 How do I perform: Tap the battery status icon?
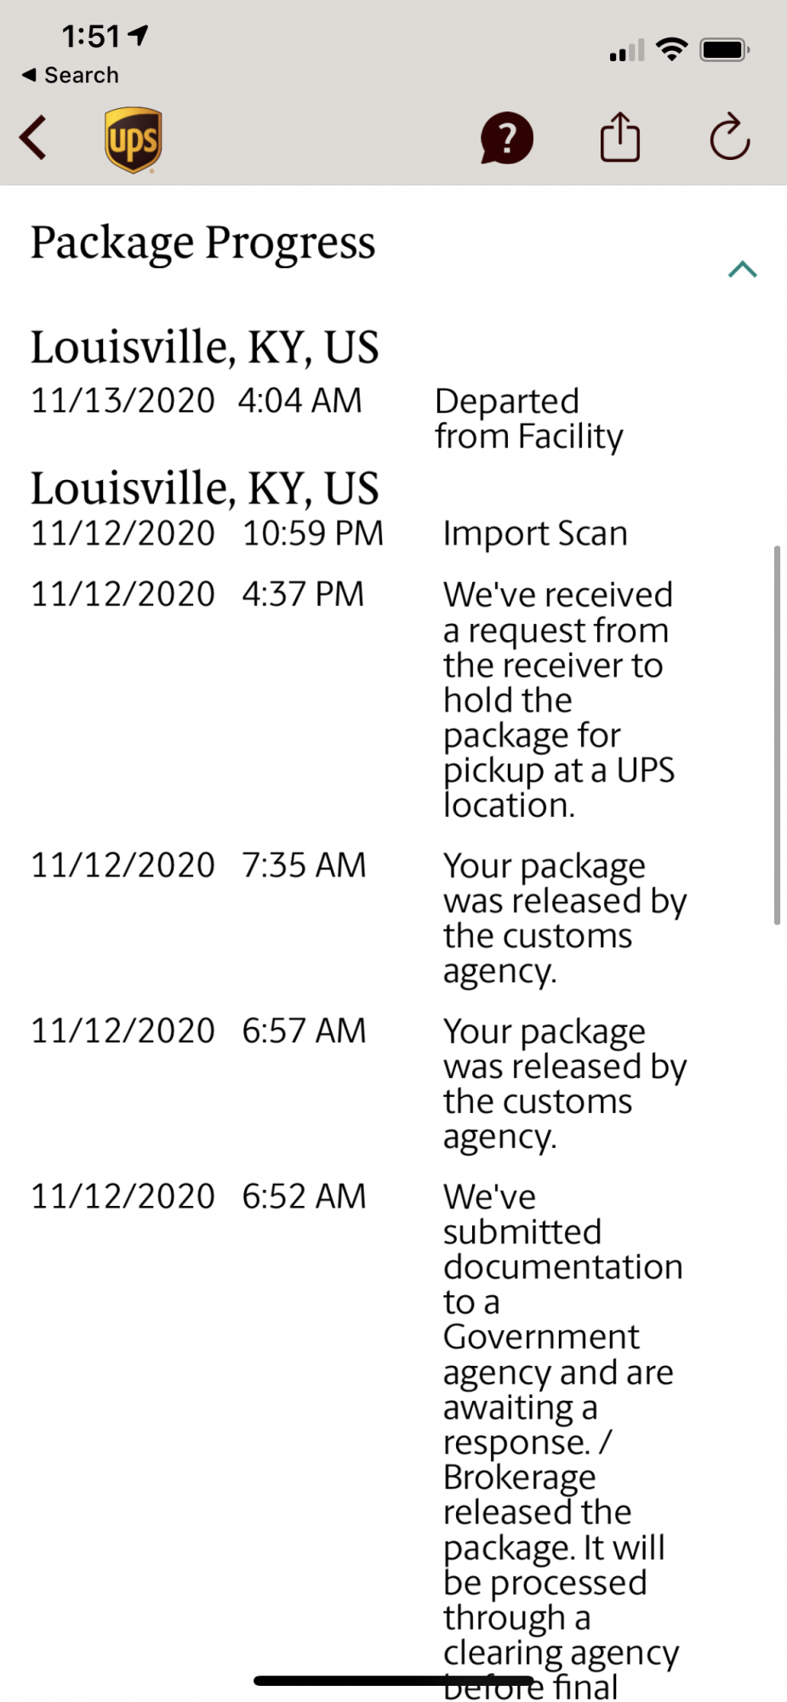click(x=725, y=49)
